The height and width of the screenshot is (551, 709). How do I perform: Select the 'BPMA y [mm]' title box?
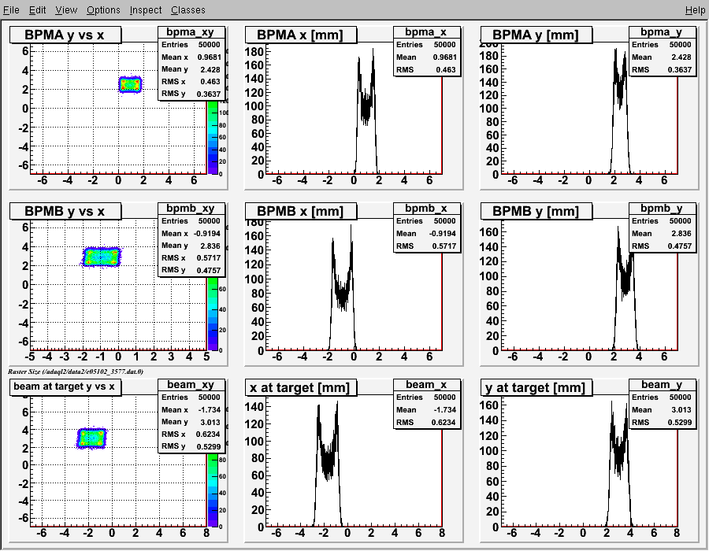[x=536, y=35]
